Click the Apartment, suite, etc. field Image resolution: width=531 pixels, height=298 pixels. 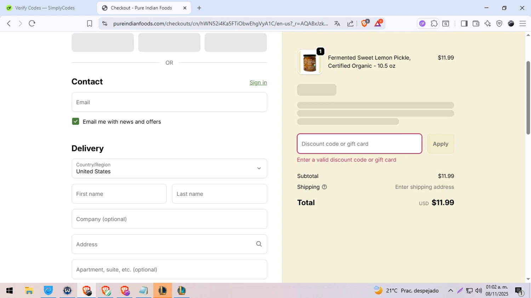[x=169, y=269]
